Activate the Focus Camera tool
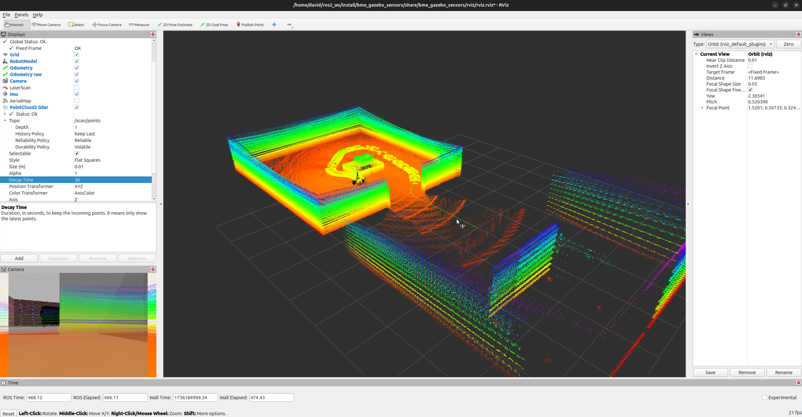Image resolution: width=802 pixels, height=417 pixels. pos(107,24)
